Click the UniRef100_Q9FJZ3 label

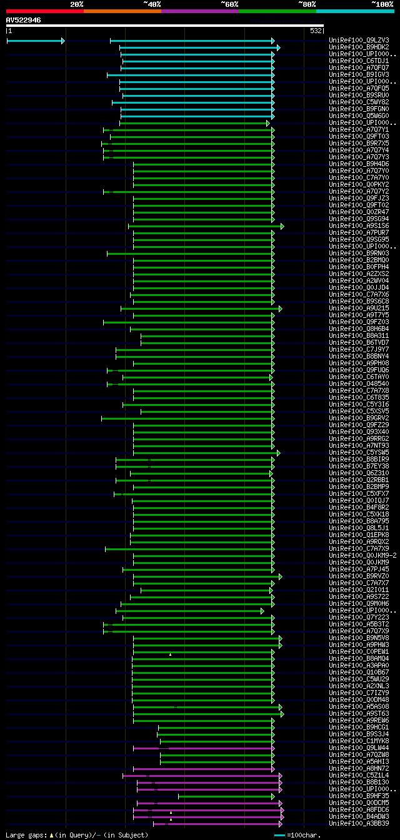click(x=359, y=199)
